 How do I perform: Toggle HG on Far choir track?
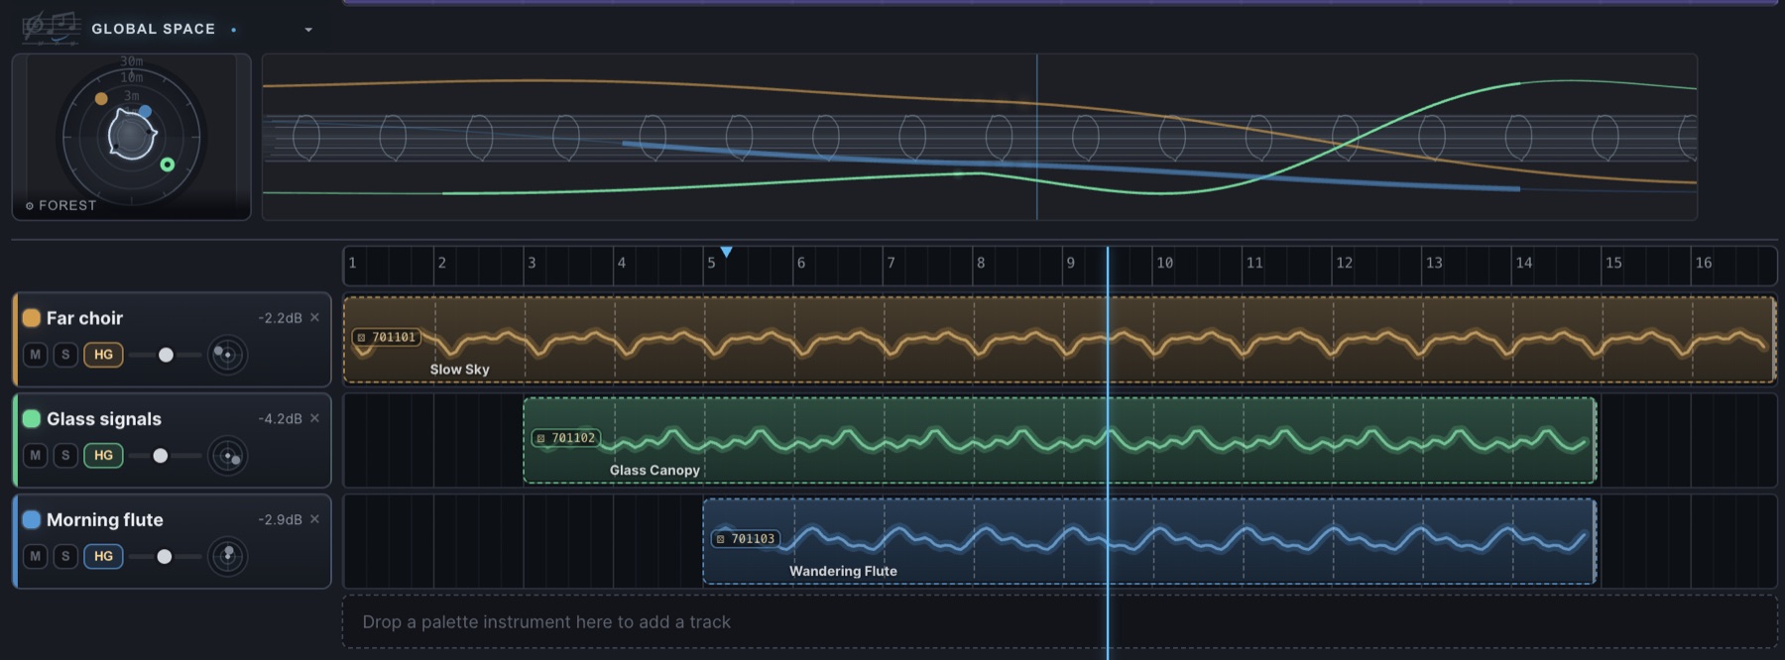[x=103, y=355]
